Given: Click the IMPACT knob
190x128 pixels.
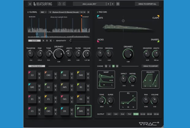Looking at the screenshot, I should 123,80.
